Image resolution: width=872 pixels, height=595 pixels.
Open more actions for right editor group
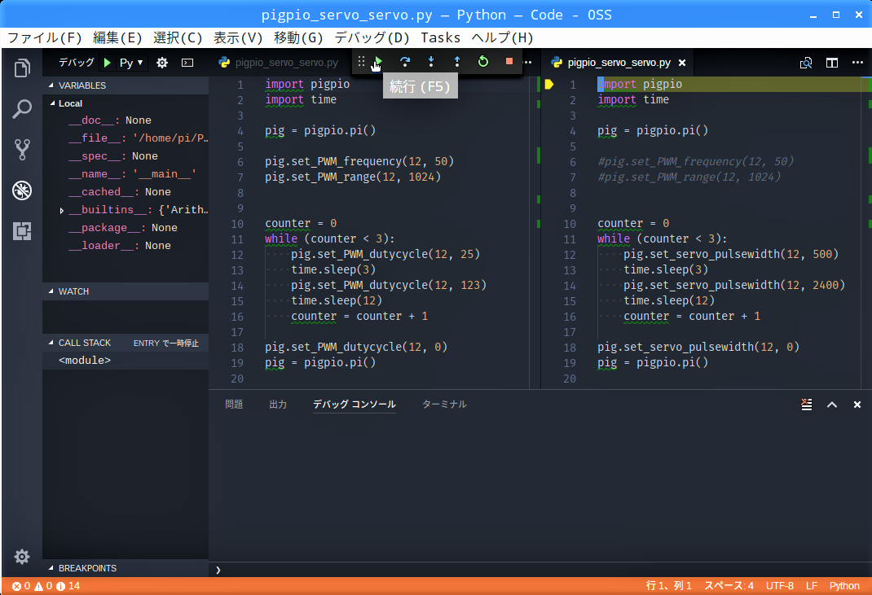(x=857, y=62)
